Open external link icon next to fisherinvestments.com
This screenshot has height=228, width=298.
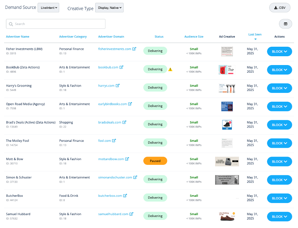click(134, 49)
